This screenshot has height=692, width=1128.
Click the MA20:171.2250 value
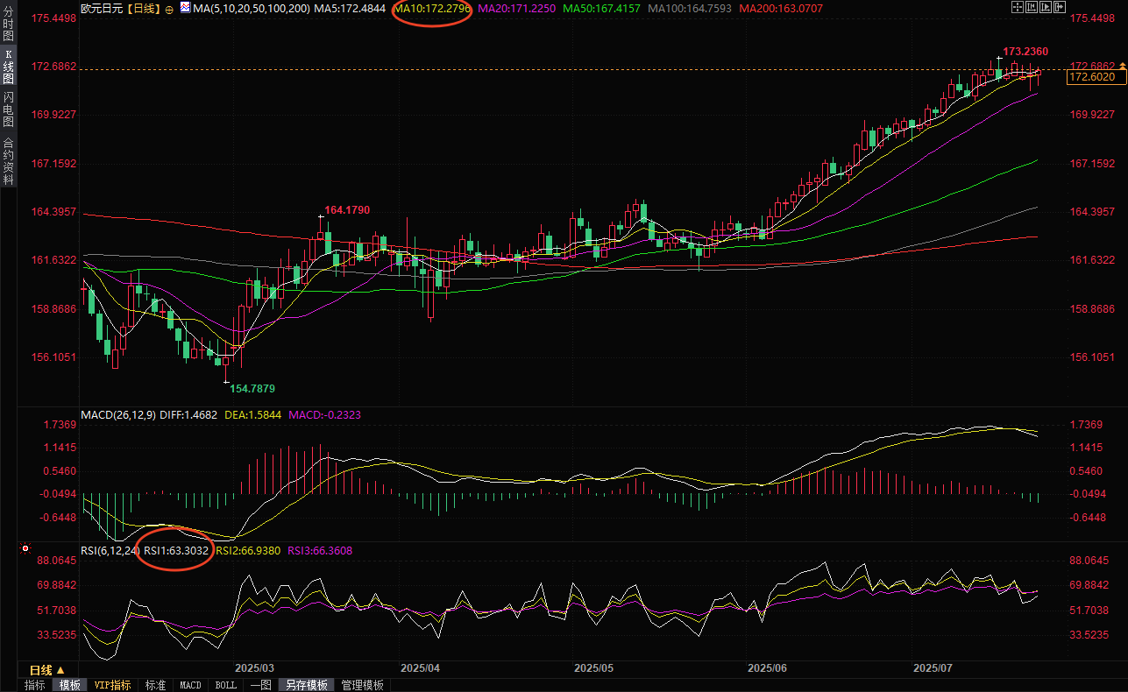pyautogui.click(x=518, y=8)
